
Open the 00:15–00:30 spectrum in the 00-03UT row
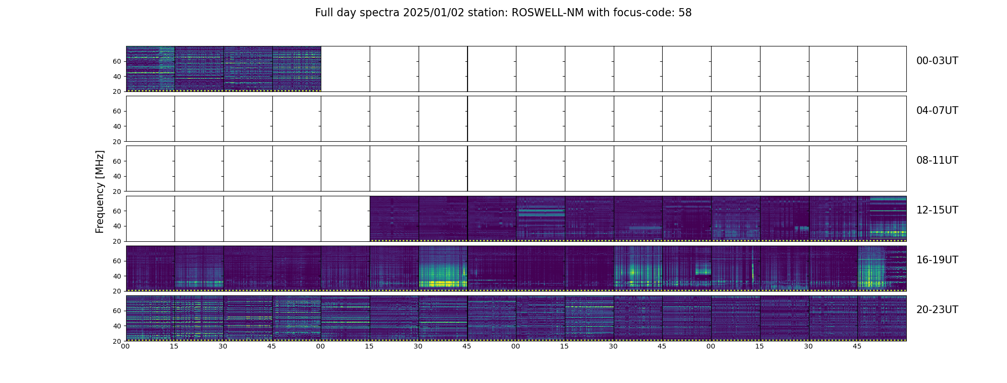(x=199, y=69)
